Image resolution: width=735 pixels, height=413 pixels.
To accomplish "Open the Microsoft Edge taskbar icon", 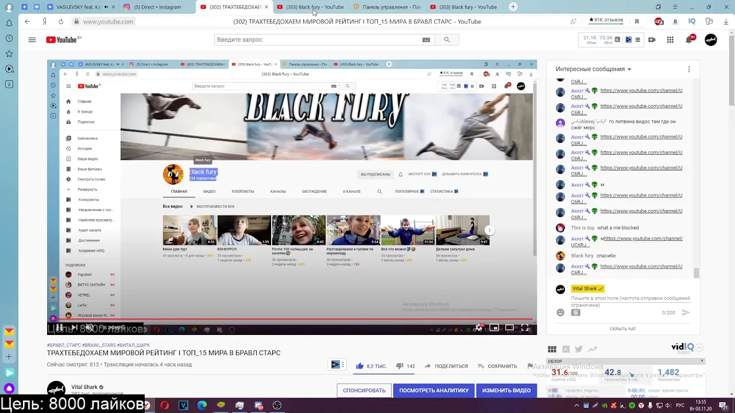I will (202, 405).
